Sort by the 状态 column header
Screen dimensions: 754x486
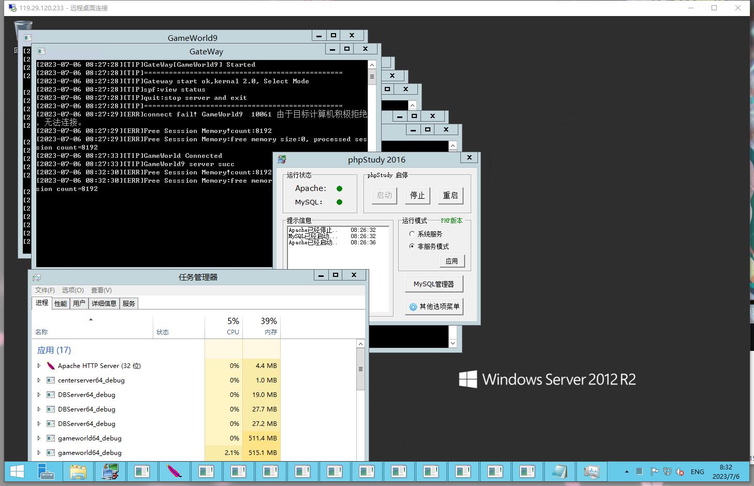(x=179, y=327)
